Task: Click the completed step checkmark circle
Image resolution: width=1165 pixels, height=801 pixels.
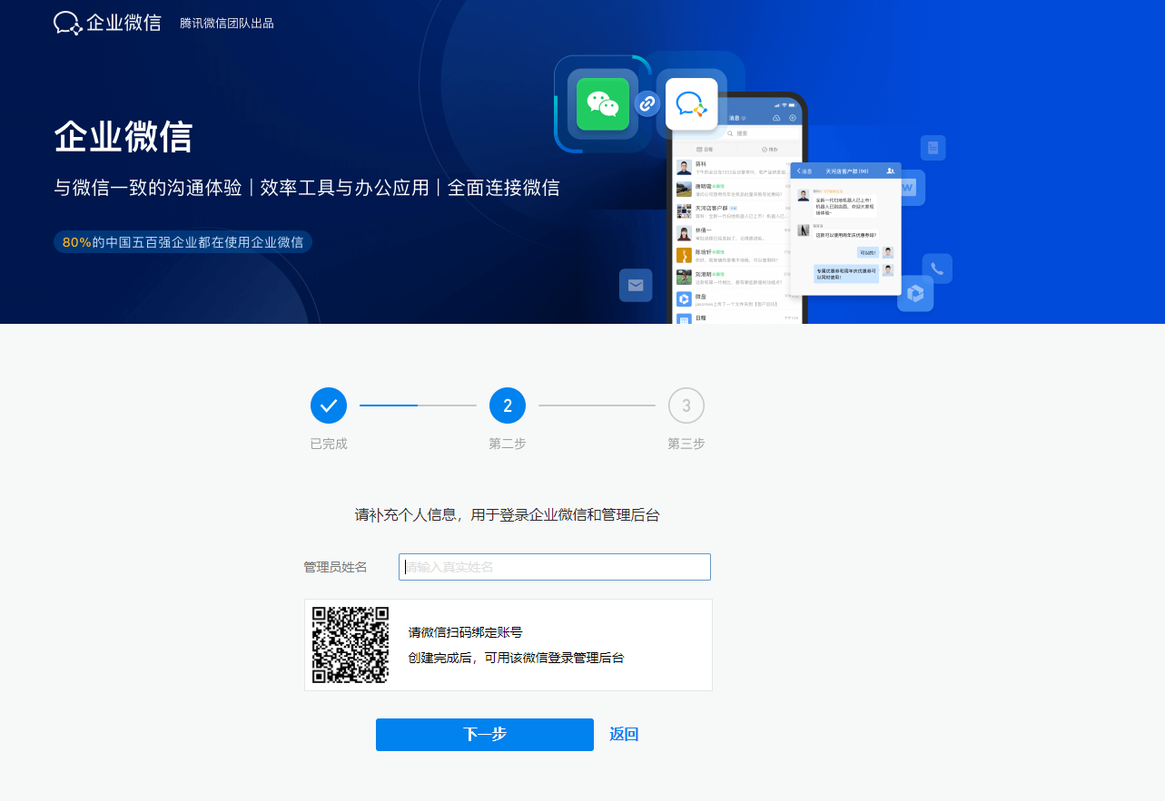Action: point(329,405)
